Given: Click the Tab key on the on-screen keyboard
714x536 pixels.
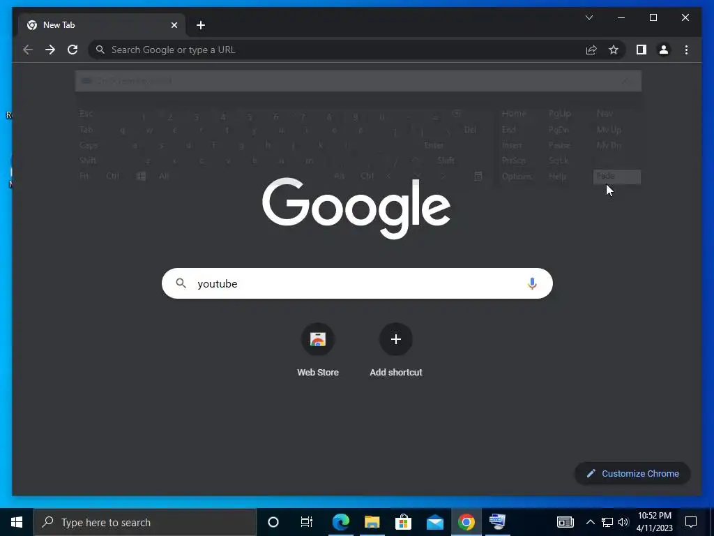Looking at the screenshot, I should [x=86, y=130].
